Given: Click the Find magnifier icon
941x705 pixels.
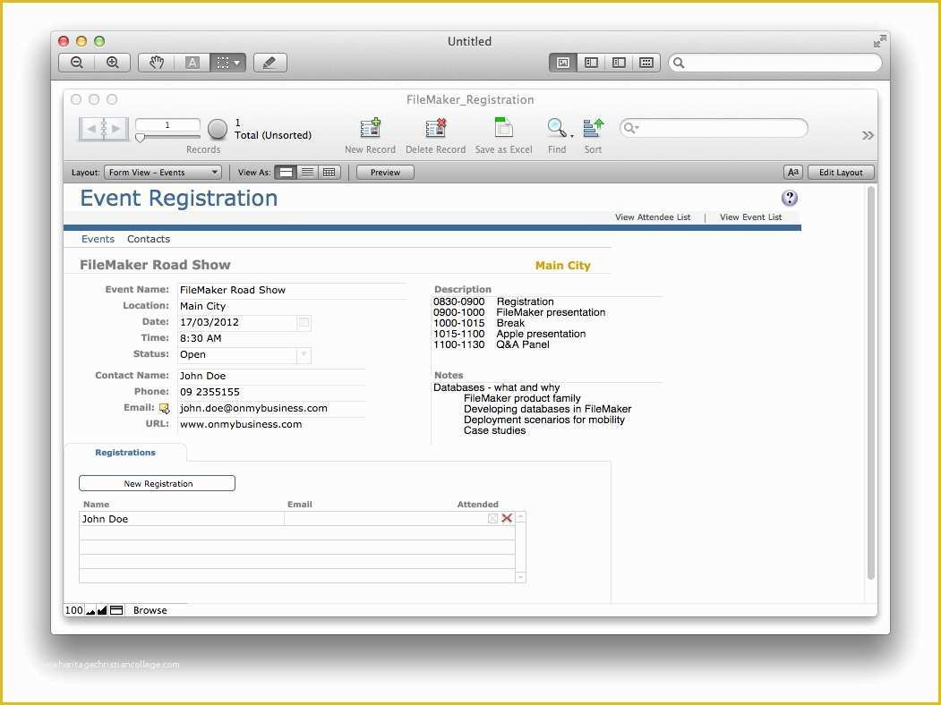Looking at the screenshot, I should pos(556,128).
